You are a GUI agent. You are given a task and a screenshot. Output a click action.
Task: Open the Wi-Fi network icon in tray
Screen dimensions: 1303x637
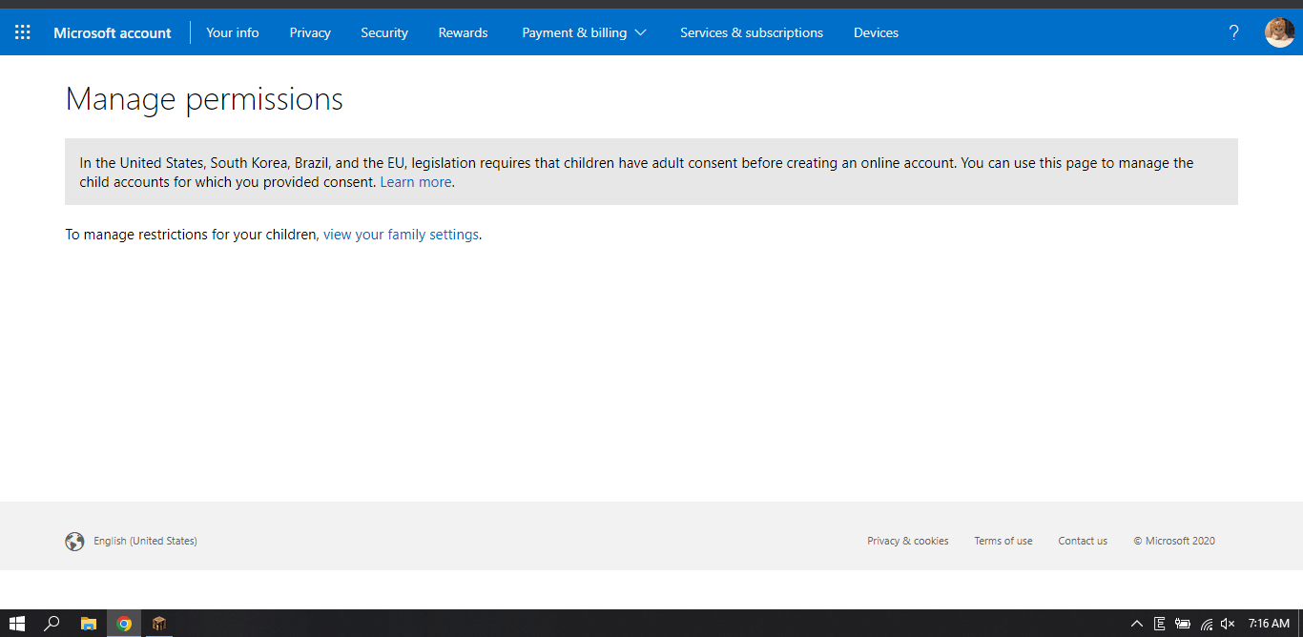(1206, 624)
